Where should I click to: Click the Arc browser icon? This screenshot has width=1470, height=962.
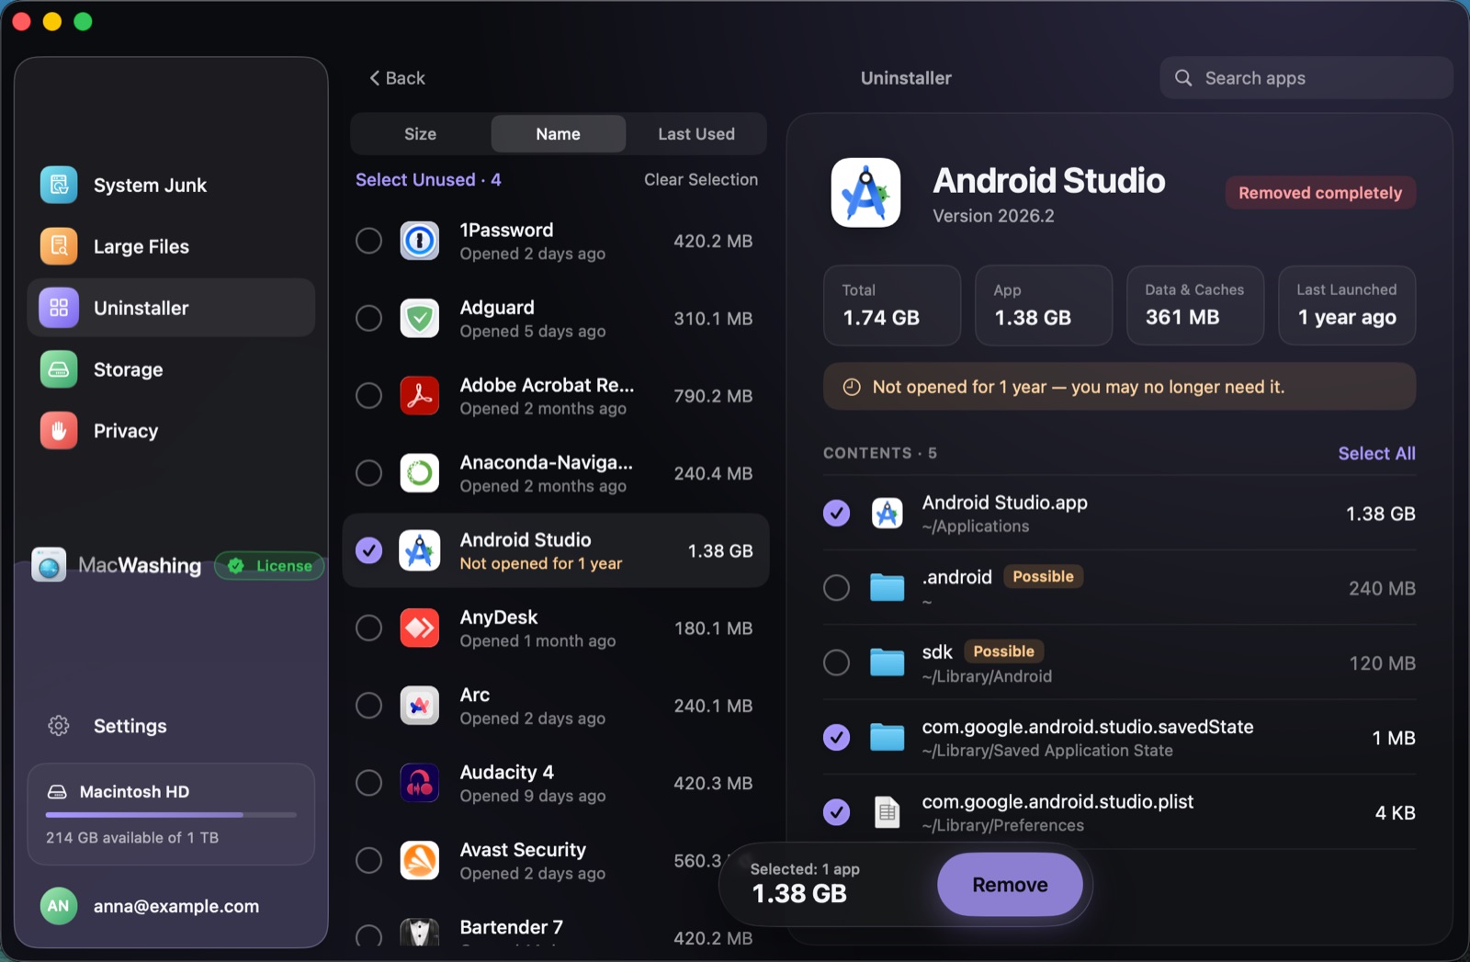(x=420, y=706)
